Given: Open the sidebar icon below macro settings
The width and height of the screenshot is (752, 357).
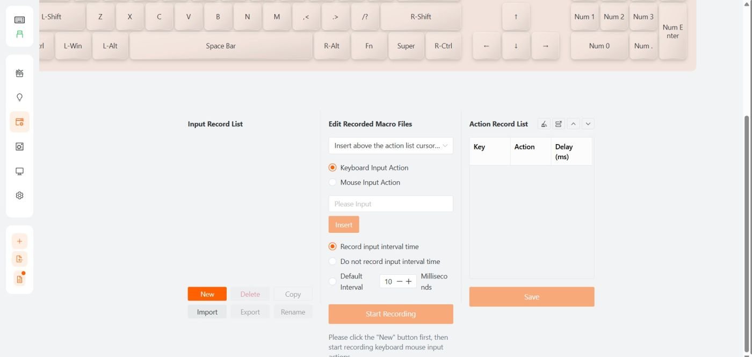Looking at the screenshot, I should (19, 146).
